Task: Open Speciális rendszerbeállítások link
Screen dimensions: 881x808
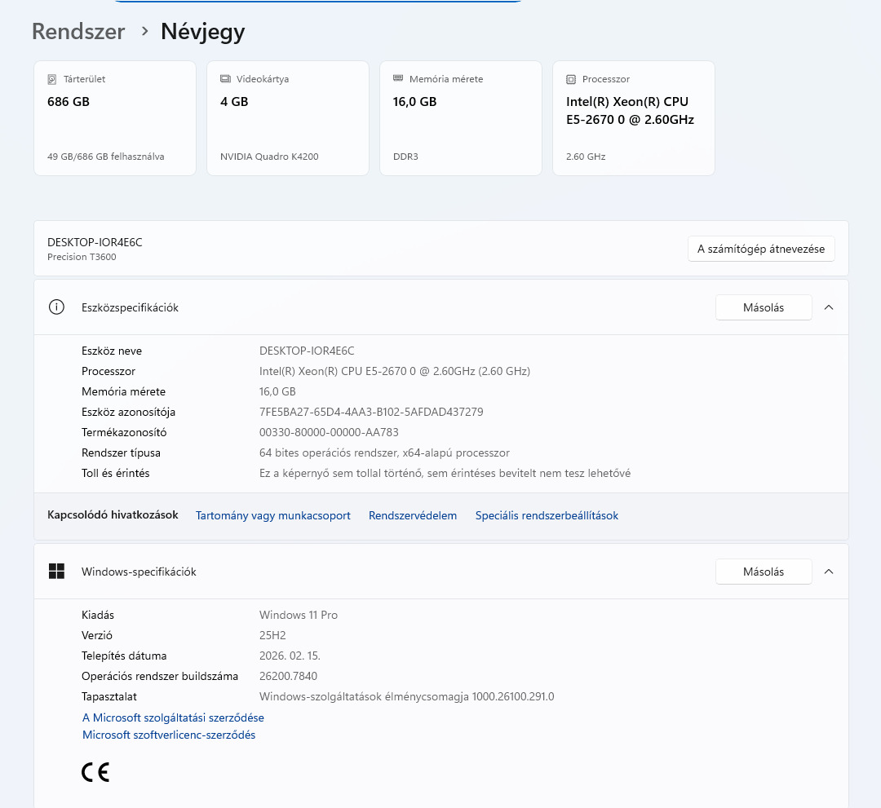Action: 547,515
